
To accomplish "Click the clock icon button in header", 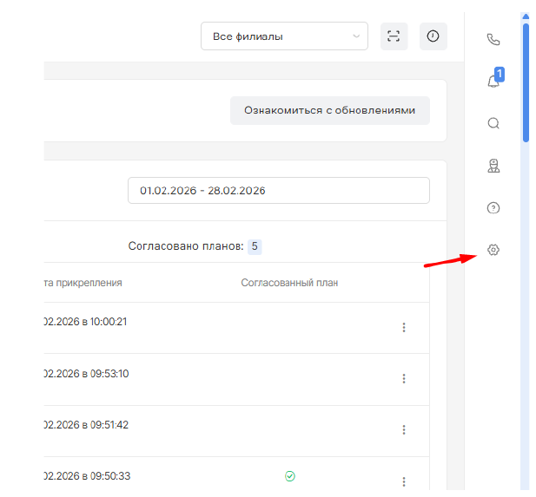I will pos(433,36).
